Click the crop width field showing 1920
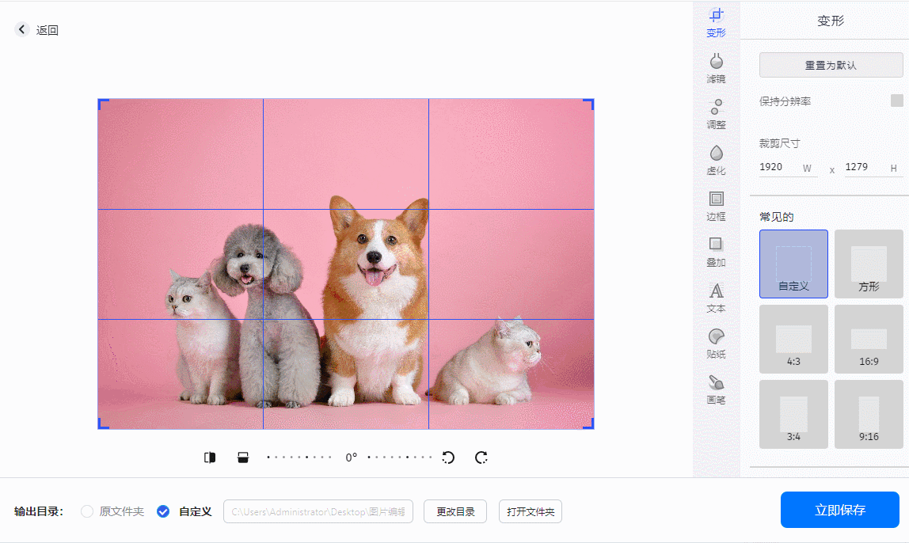The image size is (909, 543). click(778, 167)
